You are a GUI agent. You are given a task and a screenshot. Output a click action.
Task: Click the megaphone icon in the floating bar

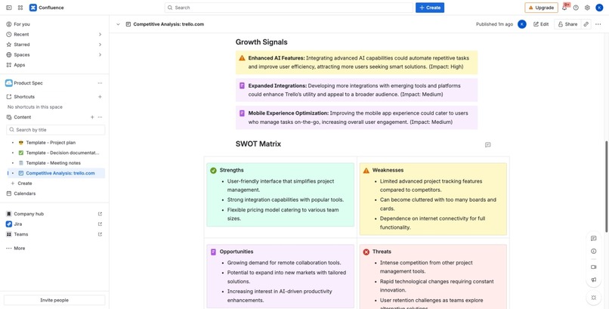tap(593, 280)
